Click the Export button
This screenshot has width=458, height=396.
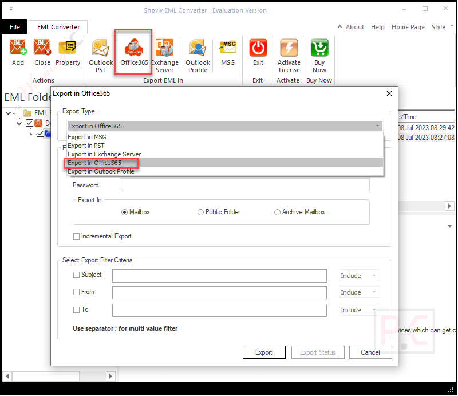pyautogui.click(x=264, y=352)
